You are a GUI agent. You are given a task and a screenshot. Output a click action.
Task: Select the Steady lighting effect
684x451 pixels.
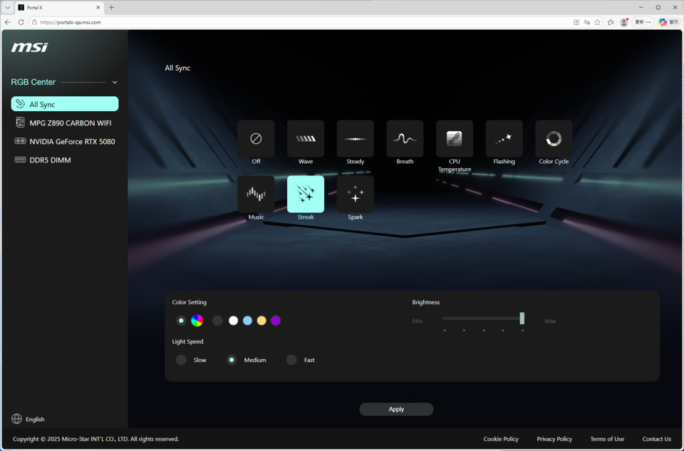355,139
